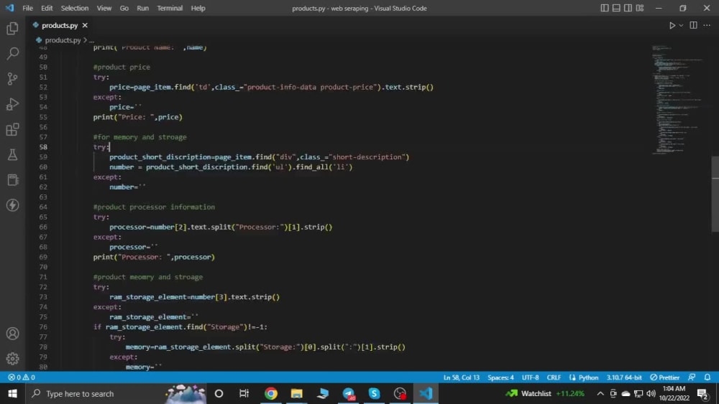Open the Selection menu

coord(75,8)
